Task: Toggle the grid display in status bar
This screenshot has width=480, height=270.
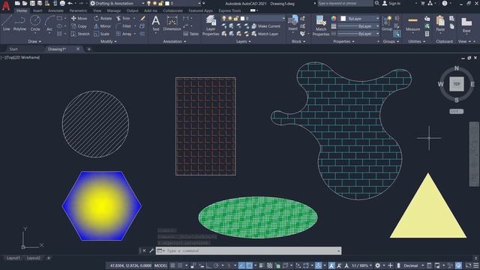Action: point(173,265)
